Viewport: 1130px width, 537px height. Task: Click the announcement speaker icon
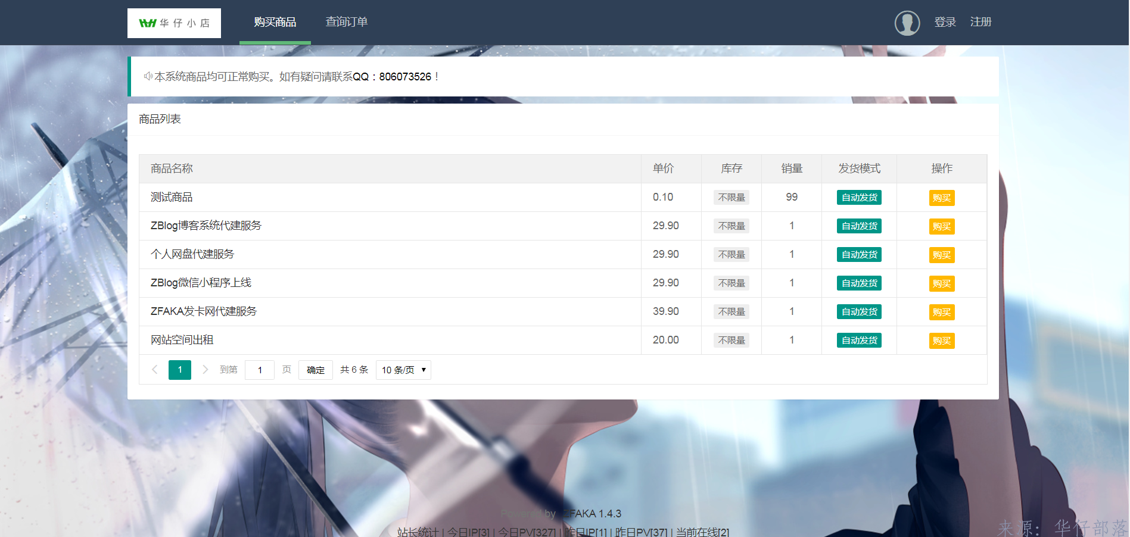[148, 76]
